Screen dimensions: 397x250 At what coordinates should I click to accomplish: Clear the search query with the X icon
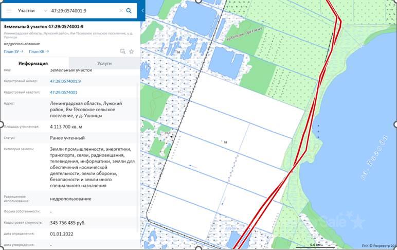pos(121,10)
